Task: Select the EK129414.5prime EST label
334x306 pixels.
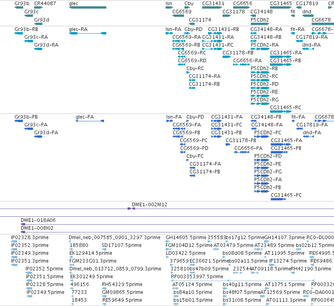Action: 91,253
